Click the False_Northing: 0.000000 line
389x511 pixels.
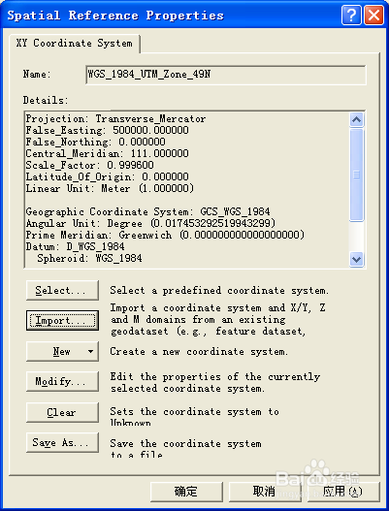click(x=95, y=143)
